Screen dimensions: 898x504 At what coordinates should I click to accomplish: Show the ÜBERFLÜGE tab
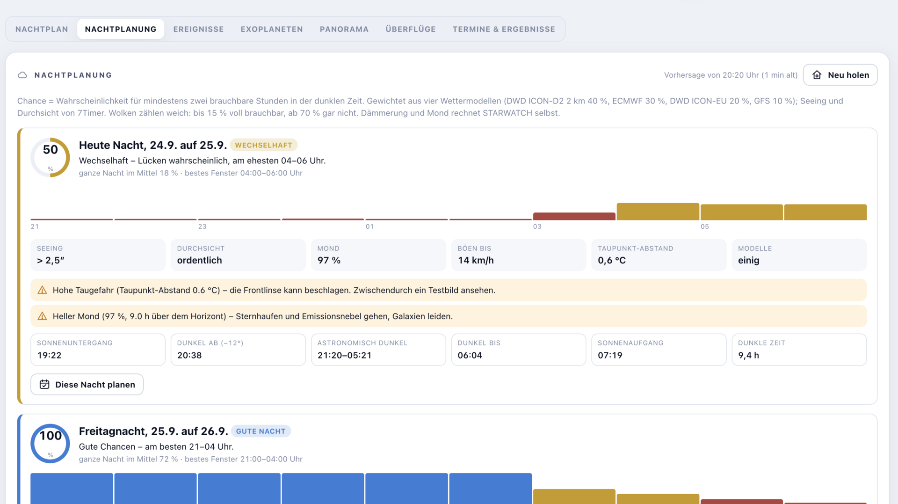click(411, 29)
